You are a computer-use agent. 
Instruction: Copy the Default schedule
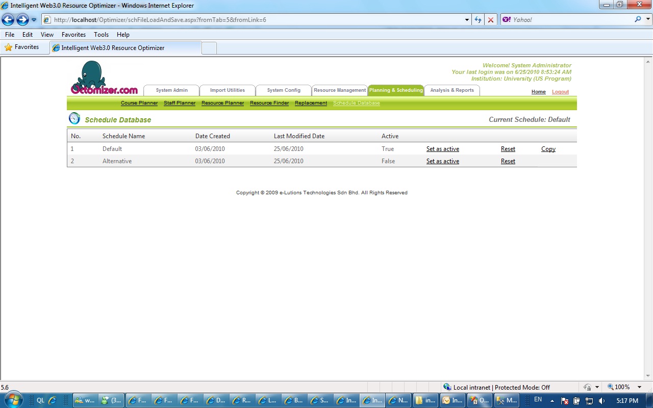click(548, 149)
